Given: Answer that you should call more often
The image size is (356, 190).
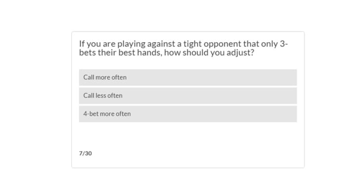Looking at the screenshot, I should (188, 78).
